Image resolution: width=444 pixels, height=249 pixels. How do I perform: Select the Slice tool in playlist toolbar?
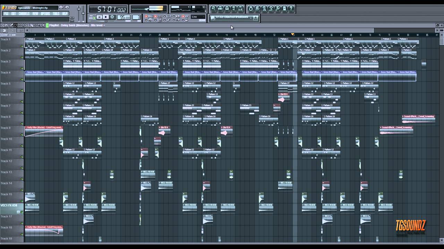[x=31, y=25]
